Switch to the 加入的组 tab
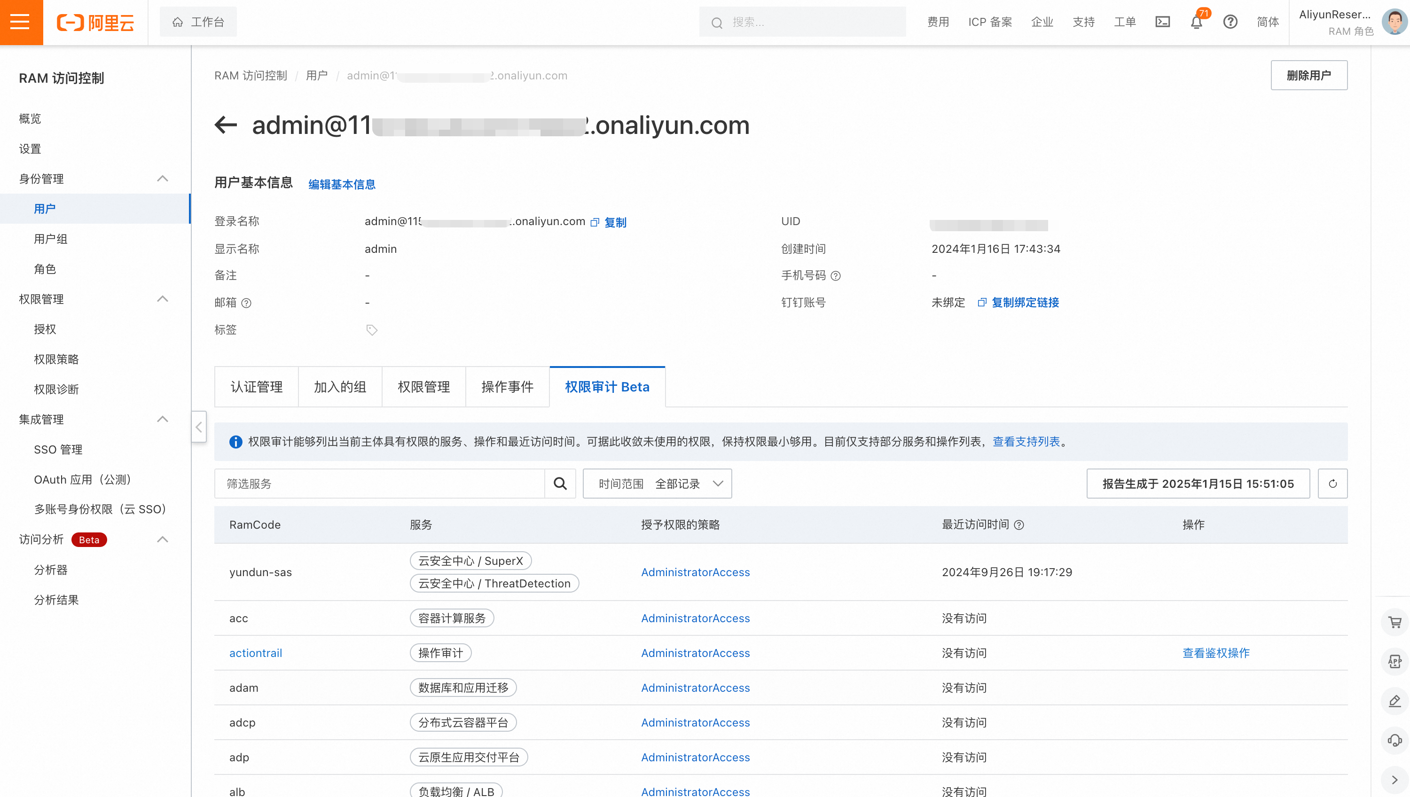The image size is (1410, 797). pyautogui.click(x=340, y=387)
